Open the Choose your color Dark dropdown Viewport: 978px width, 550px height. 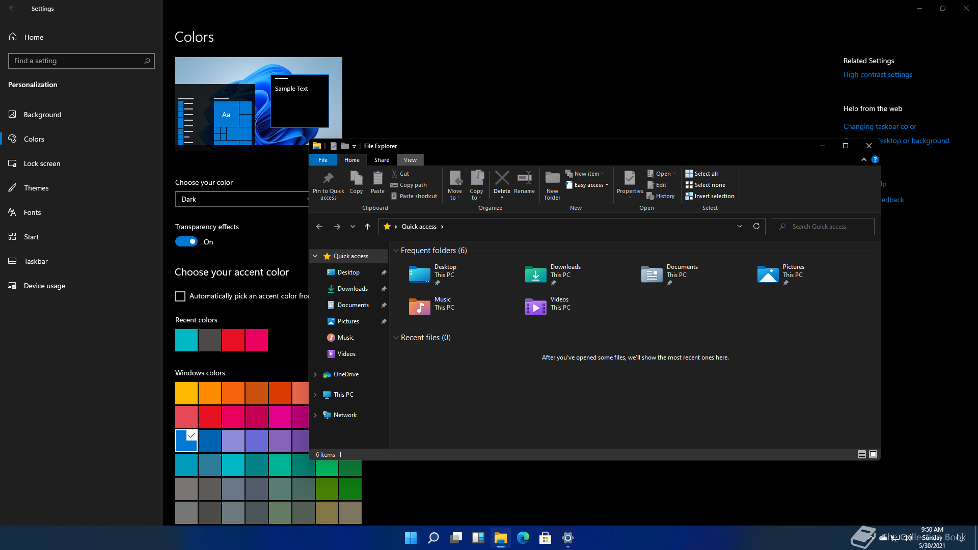(x=242, y=199)
